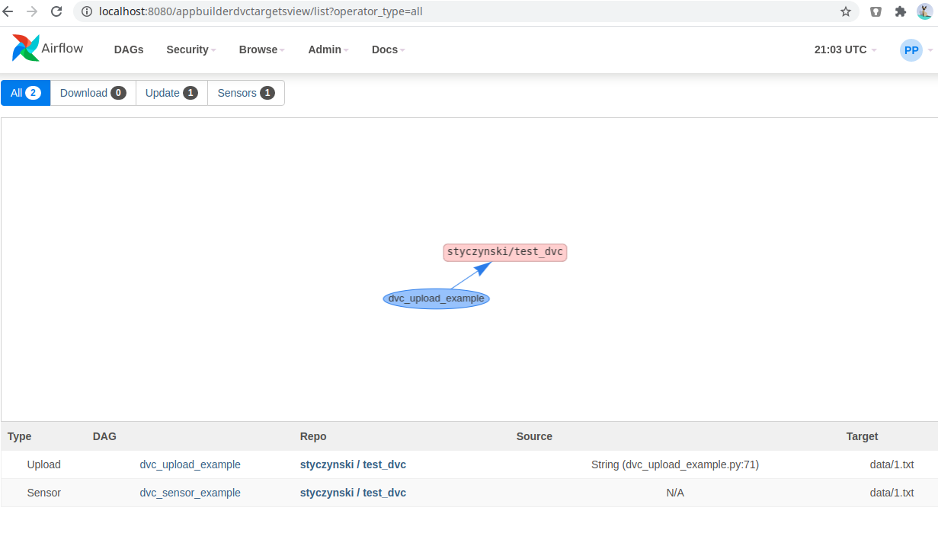Screen dimensions: 938x533
Task: Open the DAGs page
Action: click(129, 49)
